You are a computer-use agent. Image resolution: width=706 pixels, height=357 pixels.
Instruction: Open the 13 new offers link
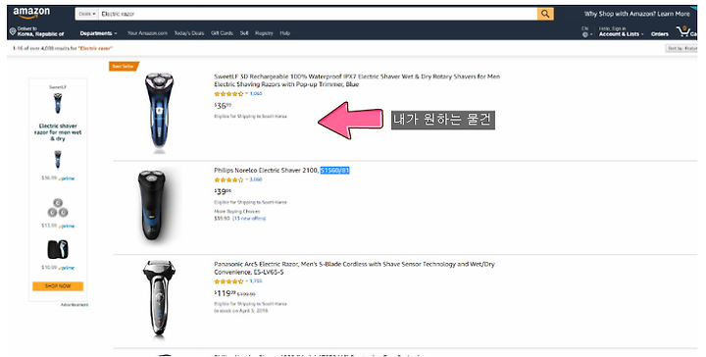(x=249, y=219)
